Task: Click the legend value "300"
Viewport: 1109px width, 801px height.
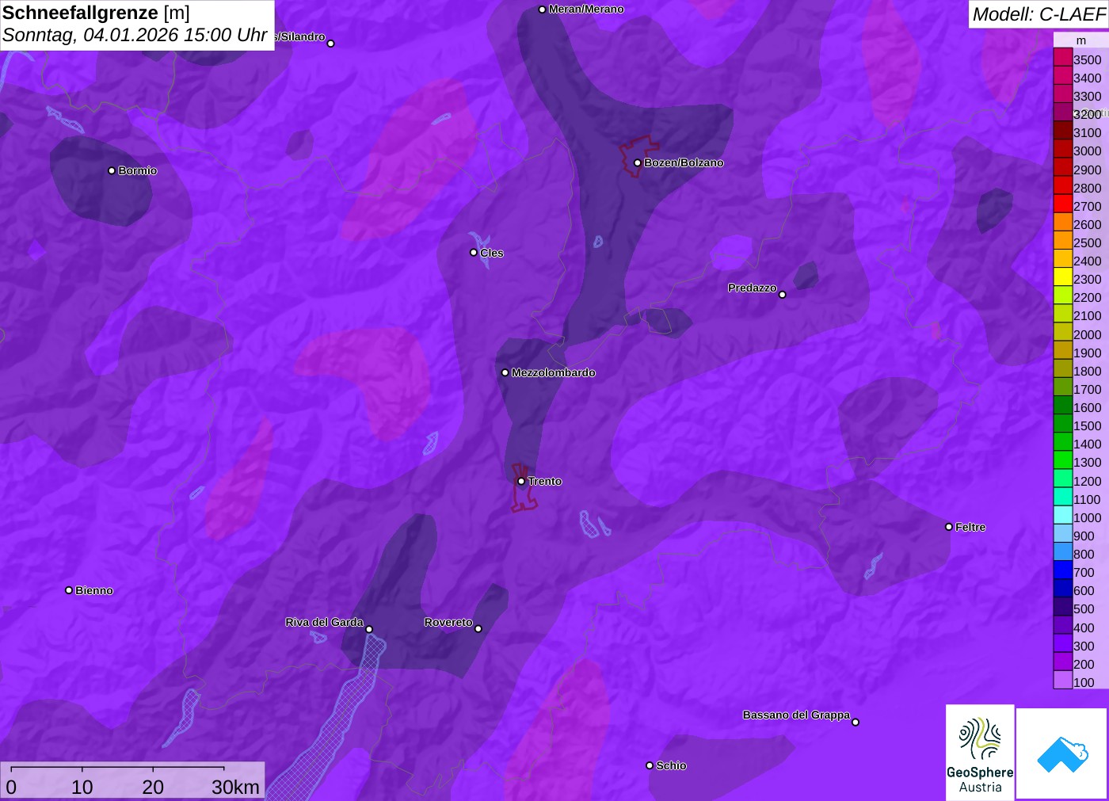Action: click(1084, 646)
